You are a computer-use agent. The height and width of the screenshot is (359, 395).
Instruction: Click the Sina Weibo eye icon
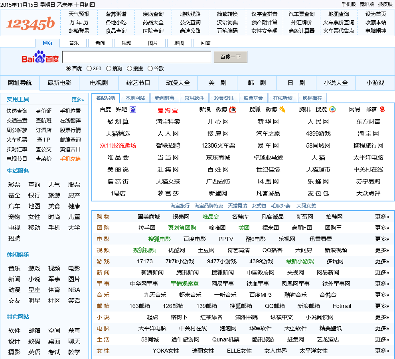point(233,109)
